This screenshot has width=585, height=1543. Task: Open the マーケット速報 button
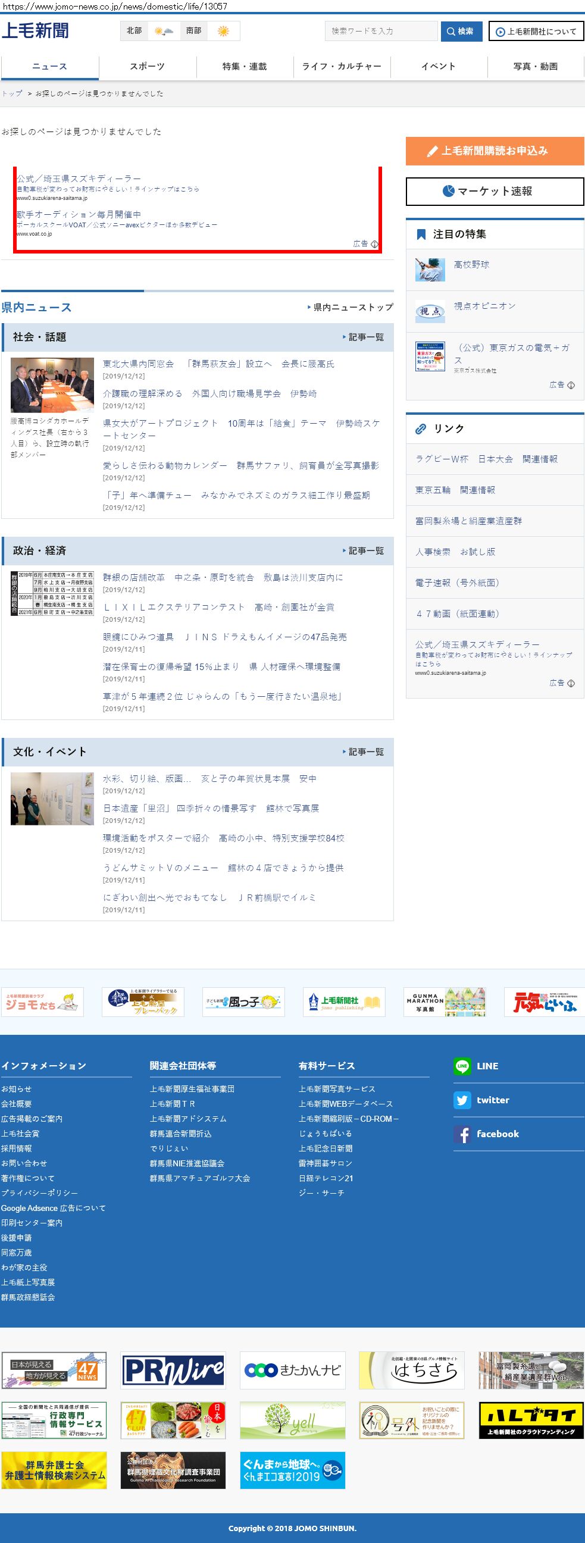[495, 192]
